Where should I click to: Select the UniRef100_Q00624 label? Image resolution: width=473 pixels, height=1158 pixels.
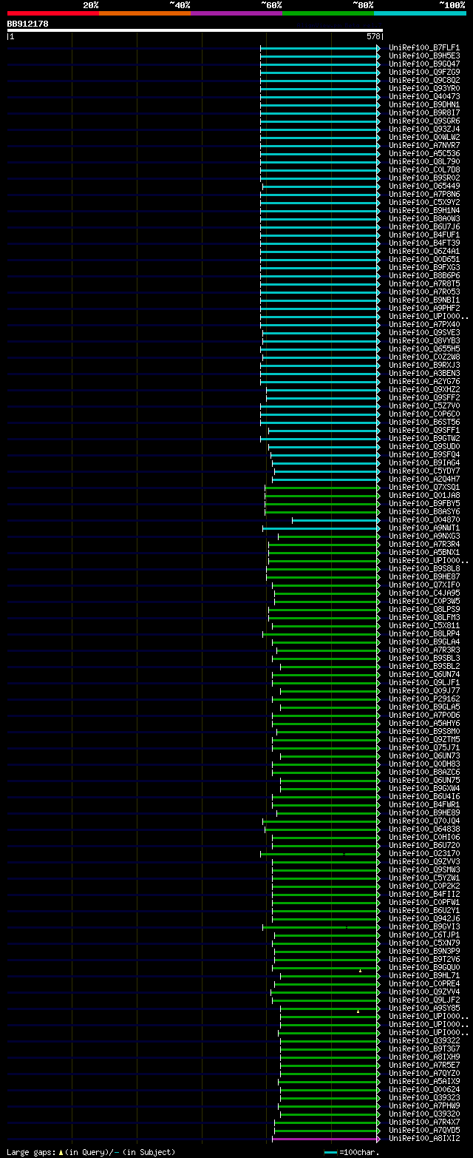tap(424, 1089)
